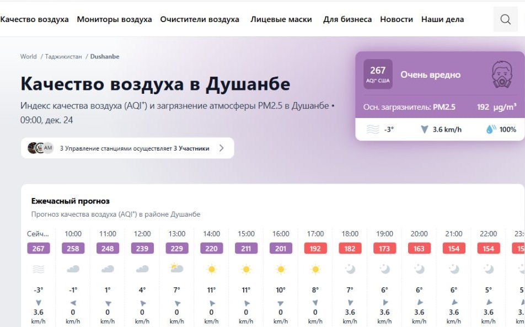Click the 267 AQI США value box
This screenshot has width=525, height=327.
378,74
